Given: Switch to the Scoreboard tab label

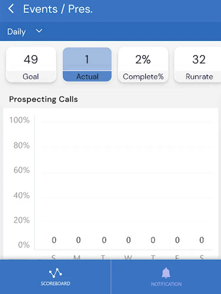Looking at the screenshot, I should click(x=55, y=284).
